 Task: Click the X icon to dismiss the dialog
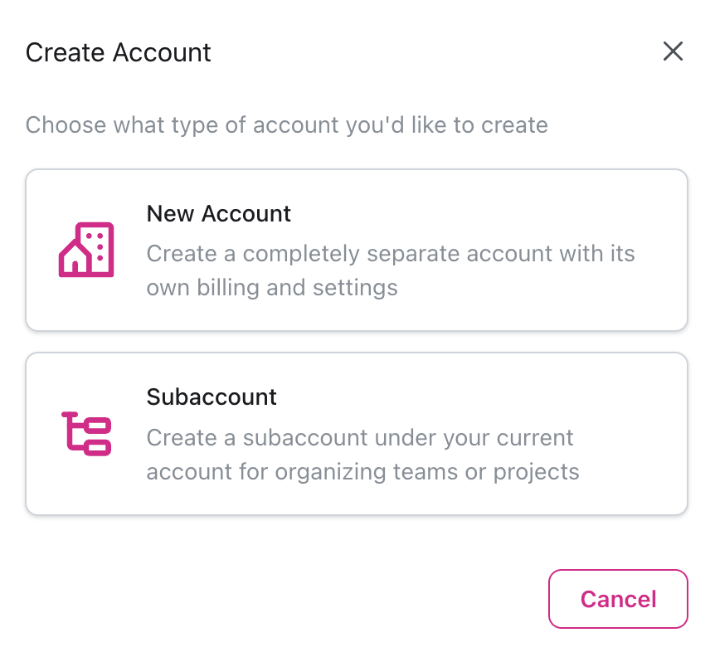pos(673,51)
